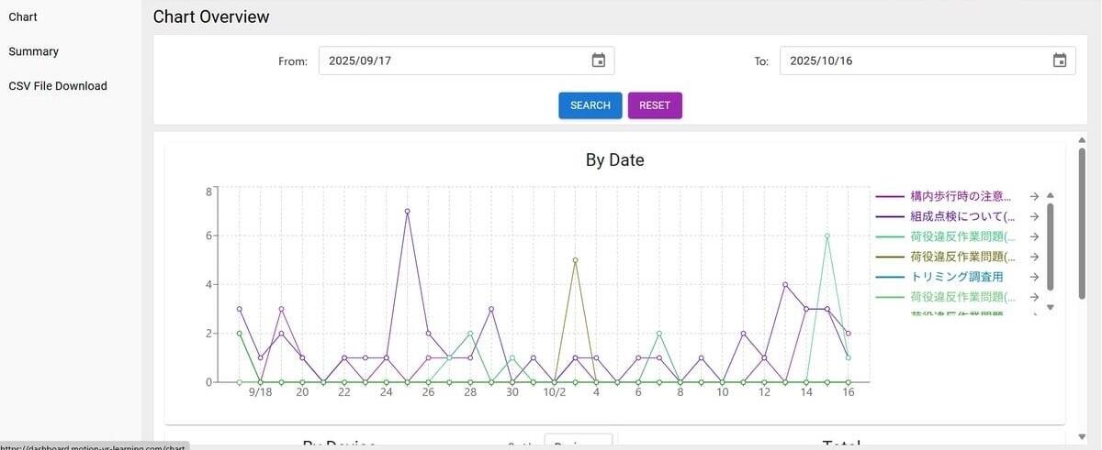
Task: Click arrow next to 構内歩行時の注意 legend
Action: (x=1034, y=196)
